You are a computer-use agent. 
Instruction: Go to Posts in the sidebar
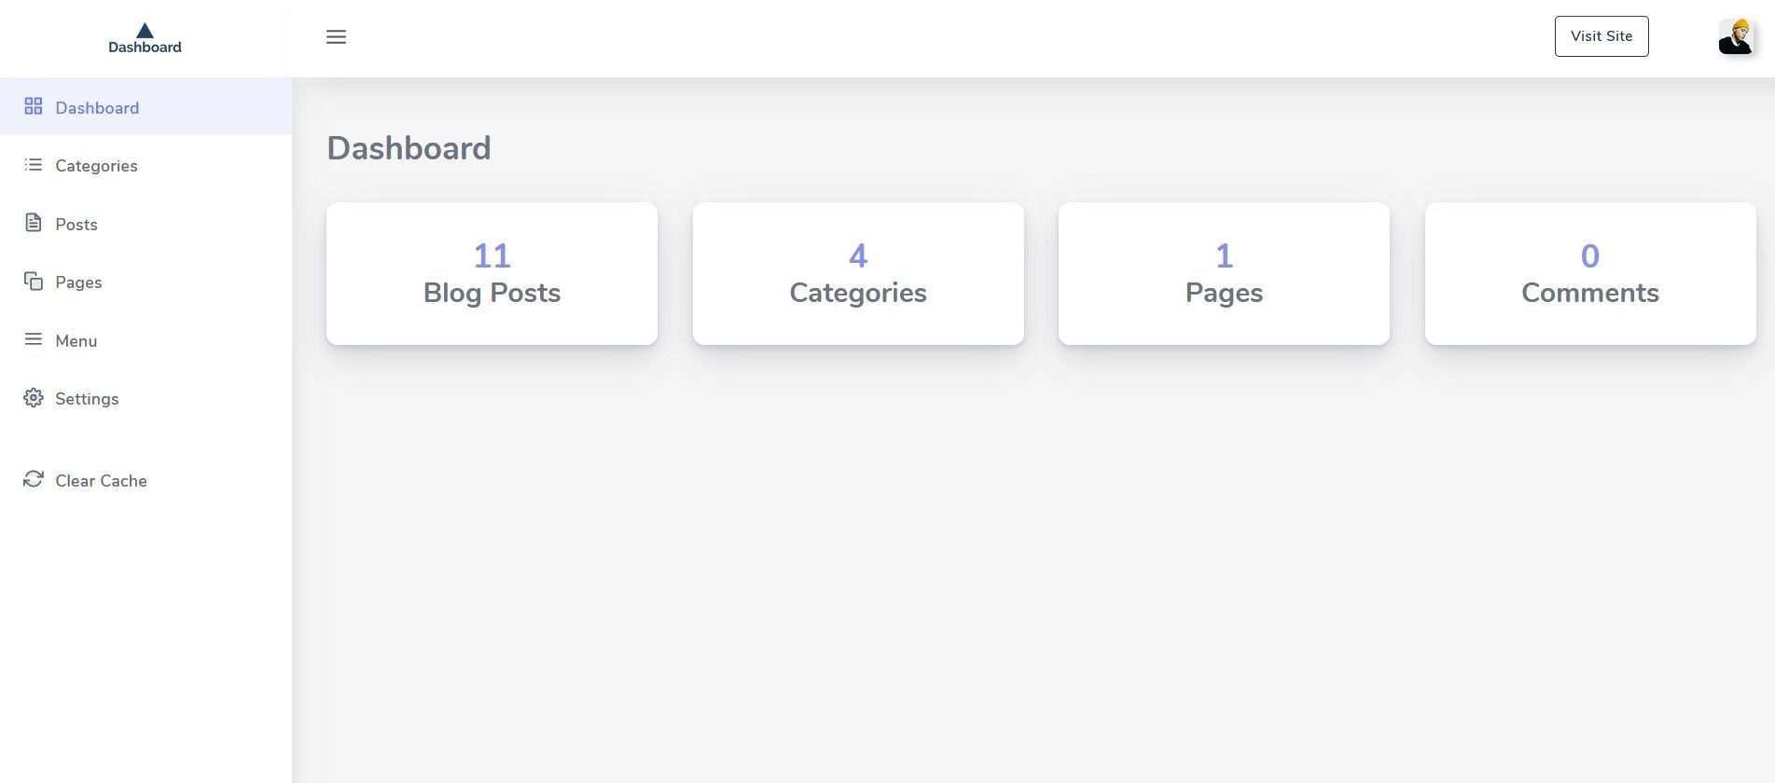[x=76, y=225]
